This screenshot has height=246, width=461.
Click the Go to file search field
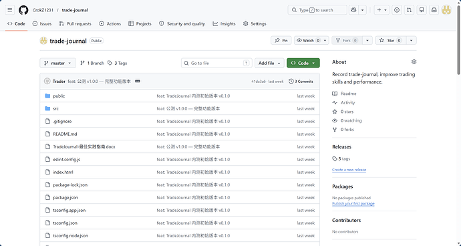216,63
